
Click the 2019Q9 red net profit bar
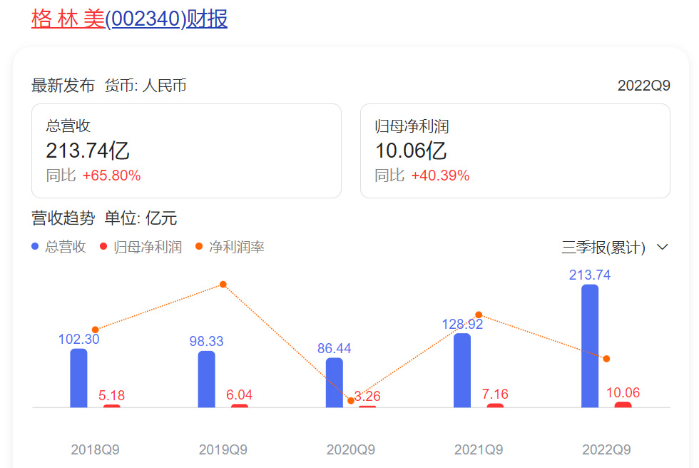(240, 406)
